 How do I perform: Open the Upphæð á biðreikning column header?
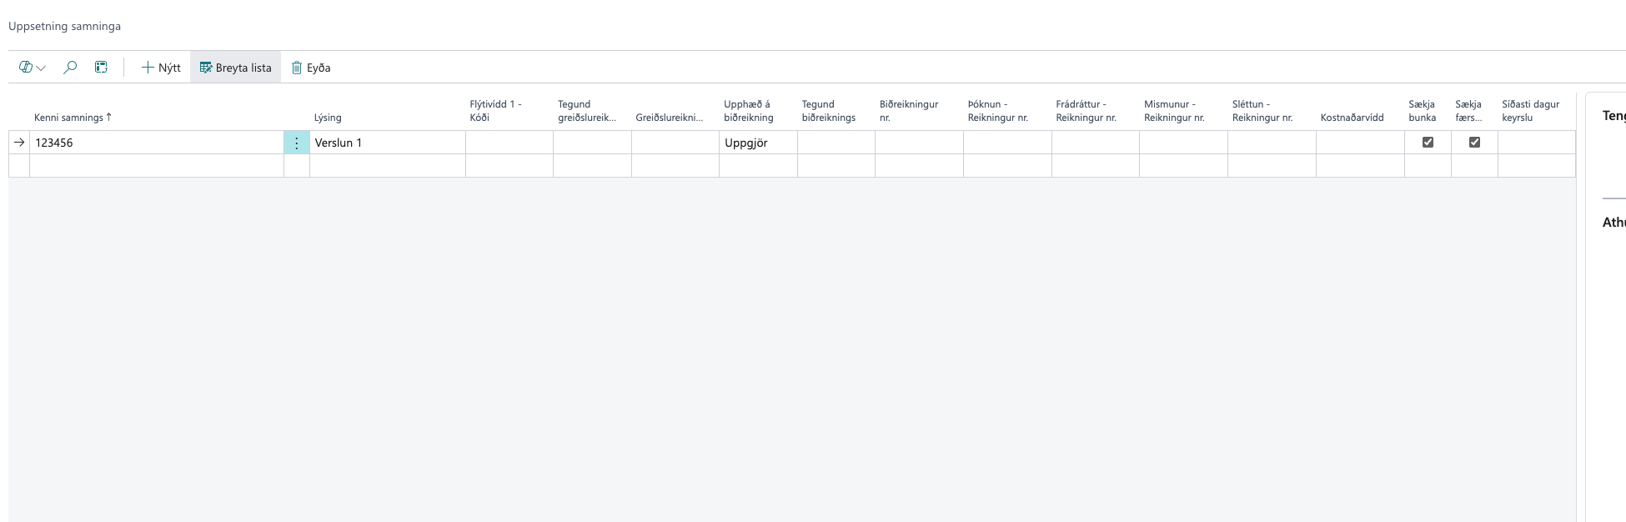[748, 111]
